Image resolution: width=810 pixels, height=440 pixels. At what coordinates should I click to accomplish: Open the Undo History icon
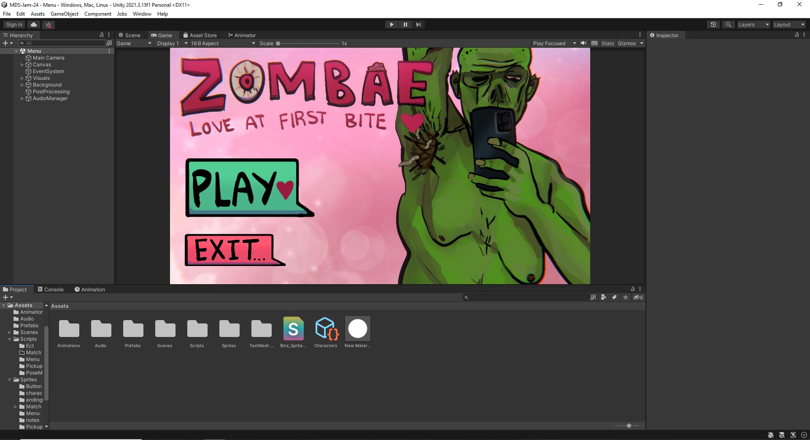click(x=713, y=24)
